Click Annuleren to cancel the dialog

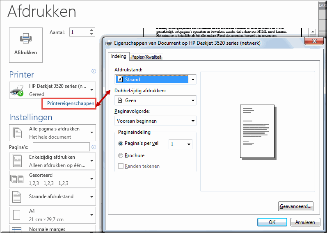coord(305,222)
